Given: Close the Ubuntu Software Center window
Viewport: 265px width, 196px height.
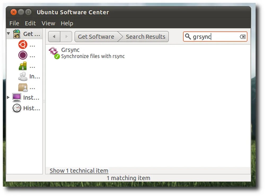Looking at the screenshot, I should coord(13,12).
